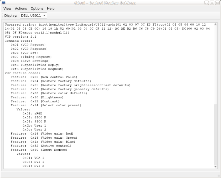221x178 pixels.
Task: Click the vertical scrollbar thumb
Action: tap(215, 65)
